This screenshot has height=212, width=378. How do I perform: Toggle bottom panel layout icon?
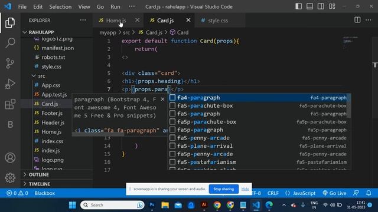pos(309,6)
